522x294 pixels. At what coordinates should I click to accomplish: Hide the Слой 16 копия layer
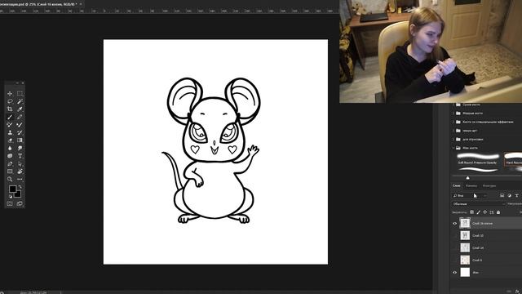coord(455,223)
